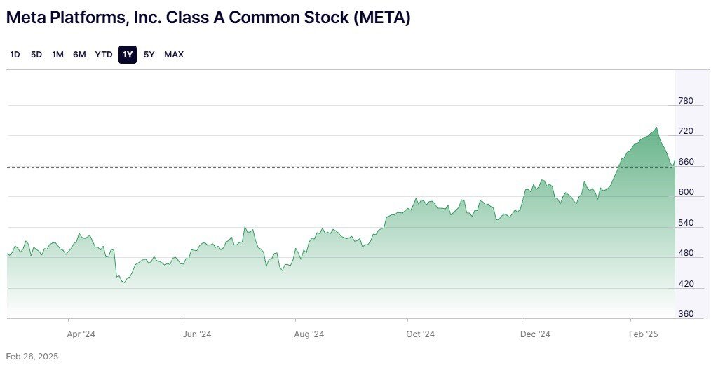Click the Aug '24 axis label
The image size is (711, 370).
309,334
